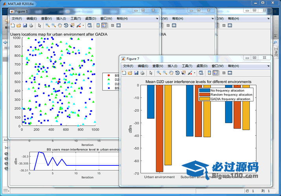281x196 pixels.
Task: Click dock arrow at Figure 7 menu bar end
Action: pyautogui.click(x=268, y=66)
